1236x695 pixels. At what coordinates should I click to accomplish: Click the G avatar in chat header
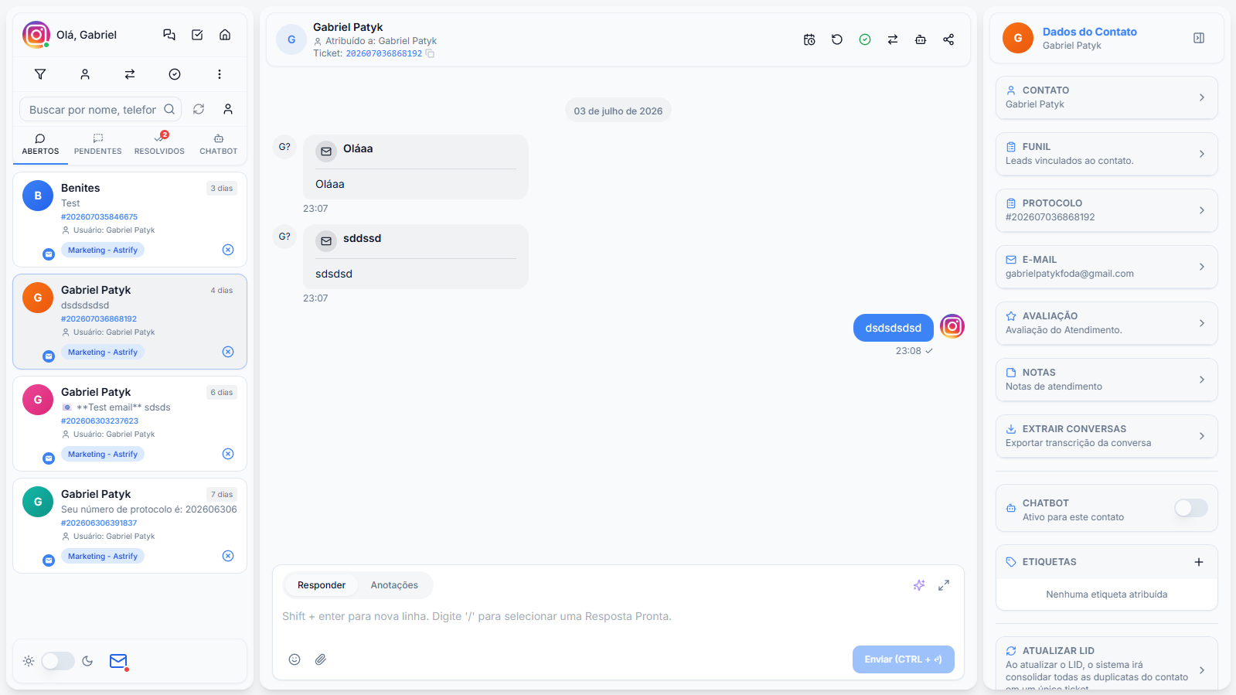pyautogui.click(x=291, y=39)
